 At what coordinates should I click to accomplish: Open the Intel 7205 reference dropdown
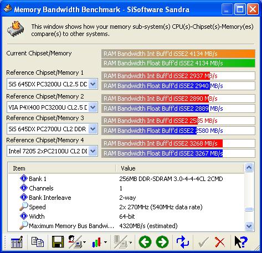click(x=93, y=151)
